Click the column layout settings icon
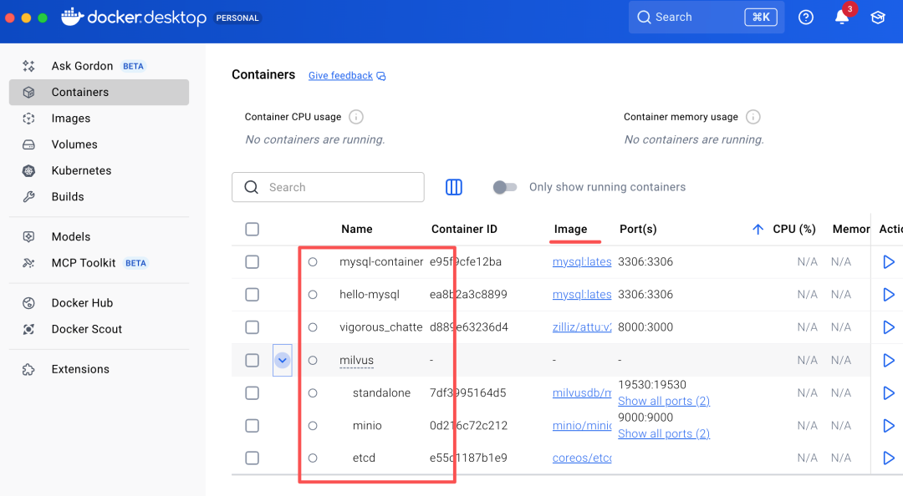This screenshot has height=496, width=903. (454, 187)
